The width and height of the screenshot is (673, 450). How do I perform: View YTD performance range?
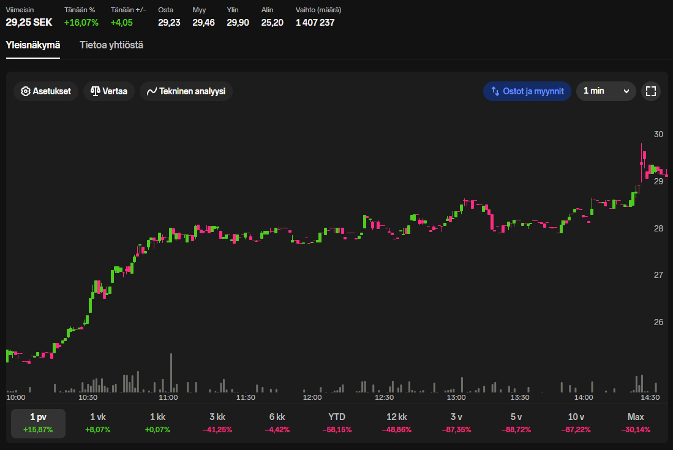[x=337, y=423]
